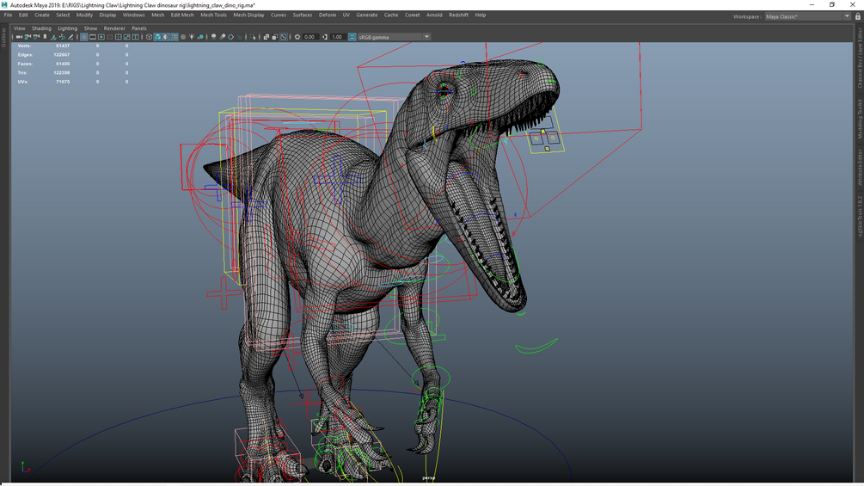The height and width of the screenshot is (486, 864).
Task: Enable Wireframe display mode icon
Action: (x=149, y=37)
